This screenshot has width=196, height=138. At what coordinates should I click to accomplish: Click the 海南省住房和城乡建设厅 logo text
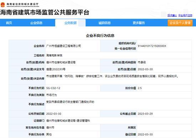pyautogui.click(x=22, y=4)
